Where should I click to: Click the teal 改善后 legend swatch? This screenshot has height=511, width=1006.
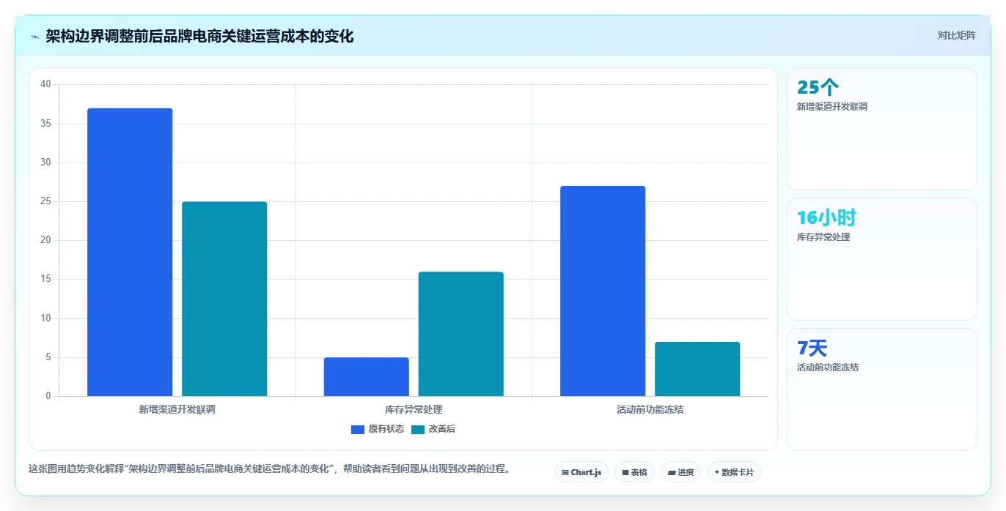click(418, 430)
